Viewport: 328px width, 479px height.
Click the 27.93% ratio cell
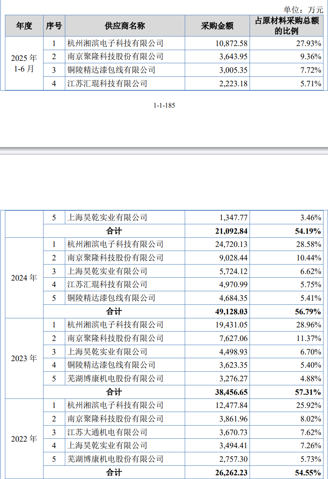tap(309, 43)
